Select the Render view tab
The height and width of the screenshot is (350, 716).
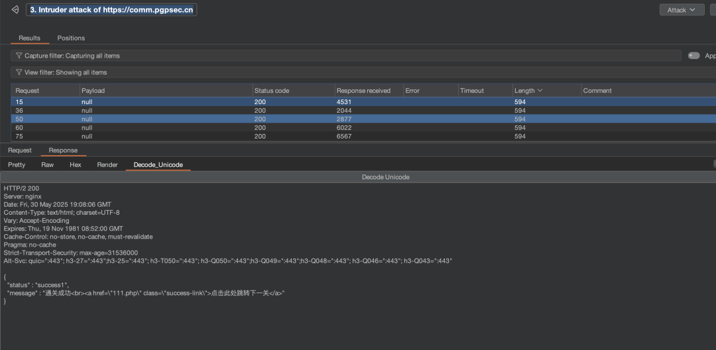[x=107, y=165]
